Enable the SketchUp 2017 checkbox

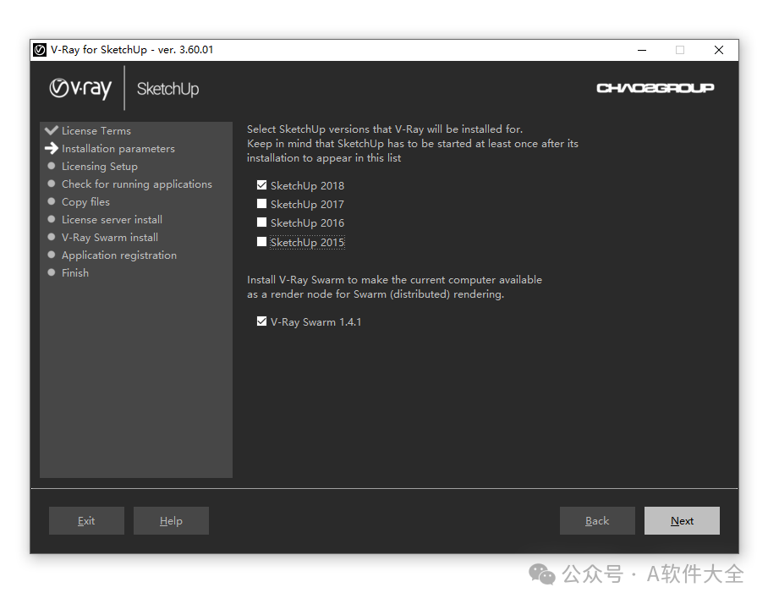(261, 203)
